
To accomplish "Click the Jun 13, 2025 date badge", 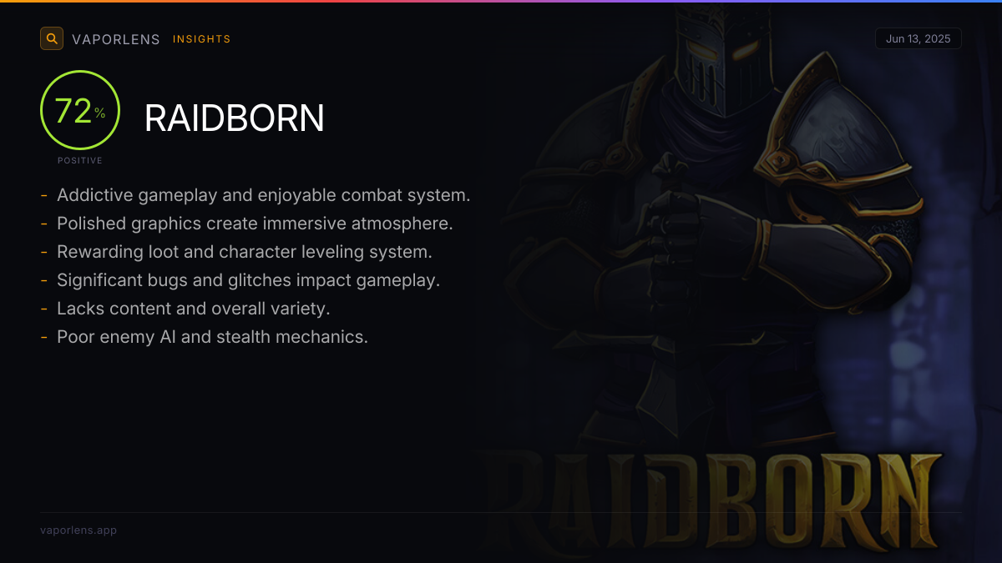I will pos(918,38).
